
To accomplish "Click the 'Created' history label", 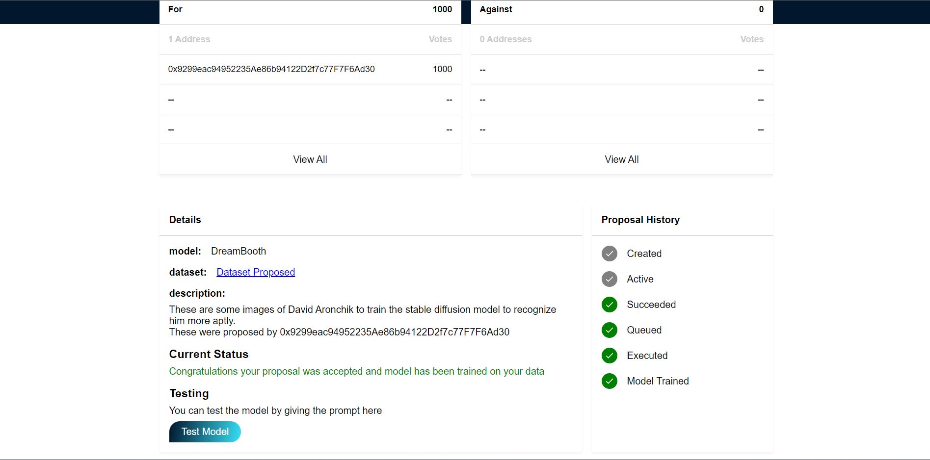I will (x=644, y=254).
